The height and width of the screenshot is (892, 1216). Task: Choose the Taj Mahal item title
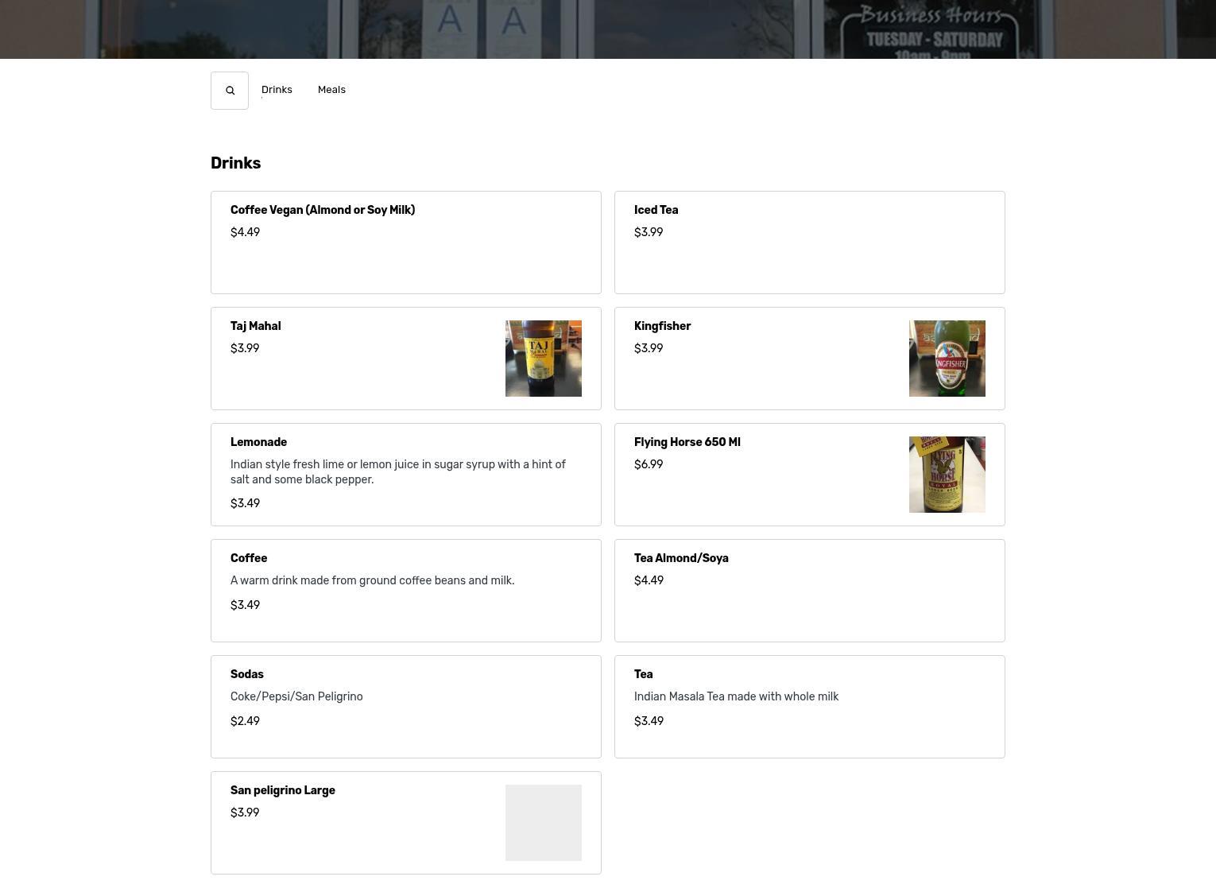(255, 327)
